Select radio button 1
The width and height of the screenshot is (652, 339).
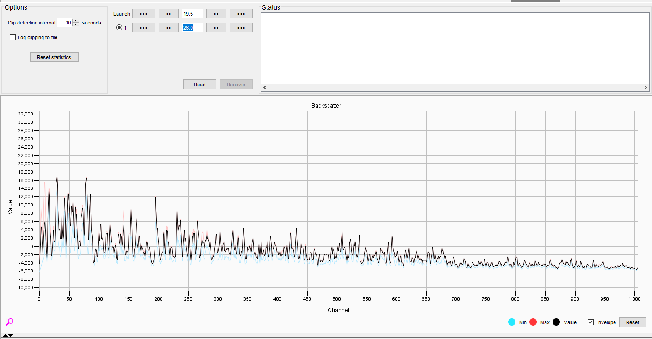[119, 28]
